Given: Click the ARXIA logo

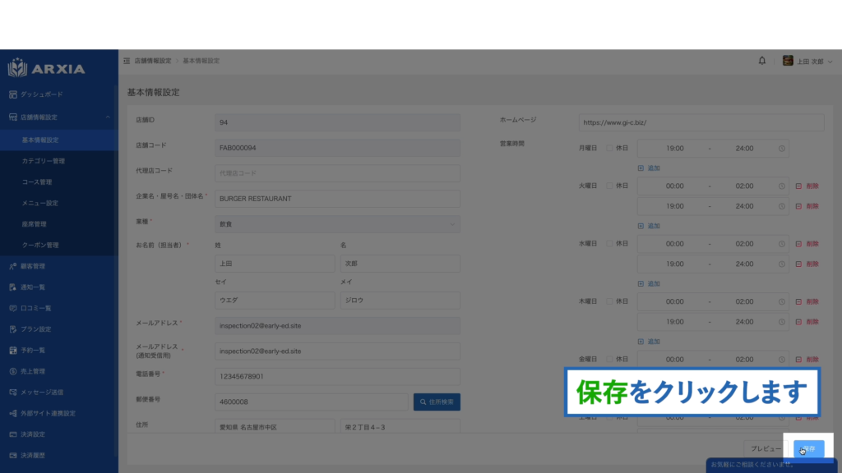Looking at the screenshot, I should coord(46,68).
